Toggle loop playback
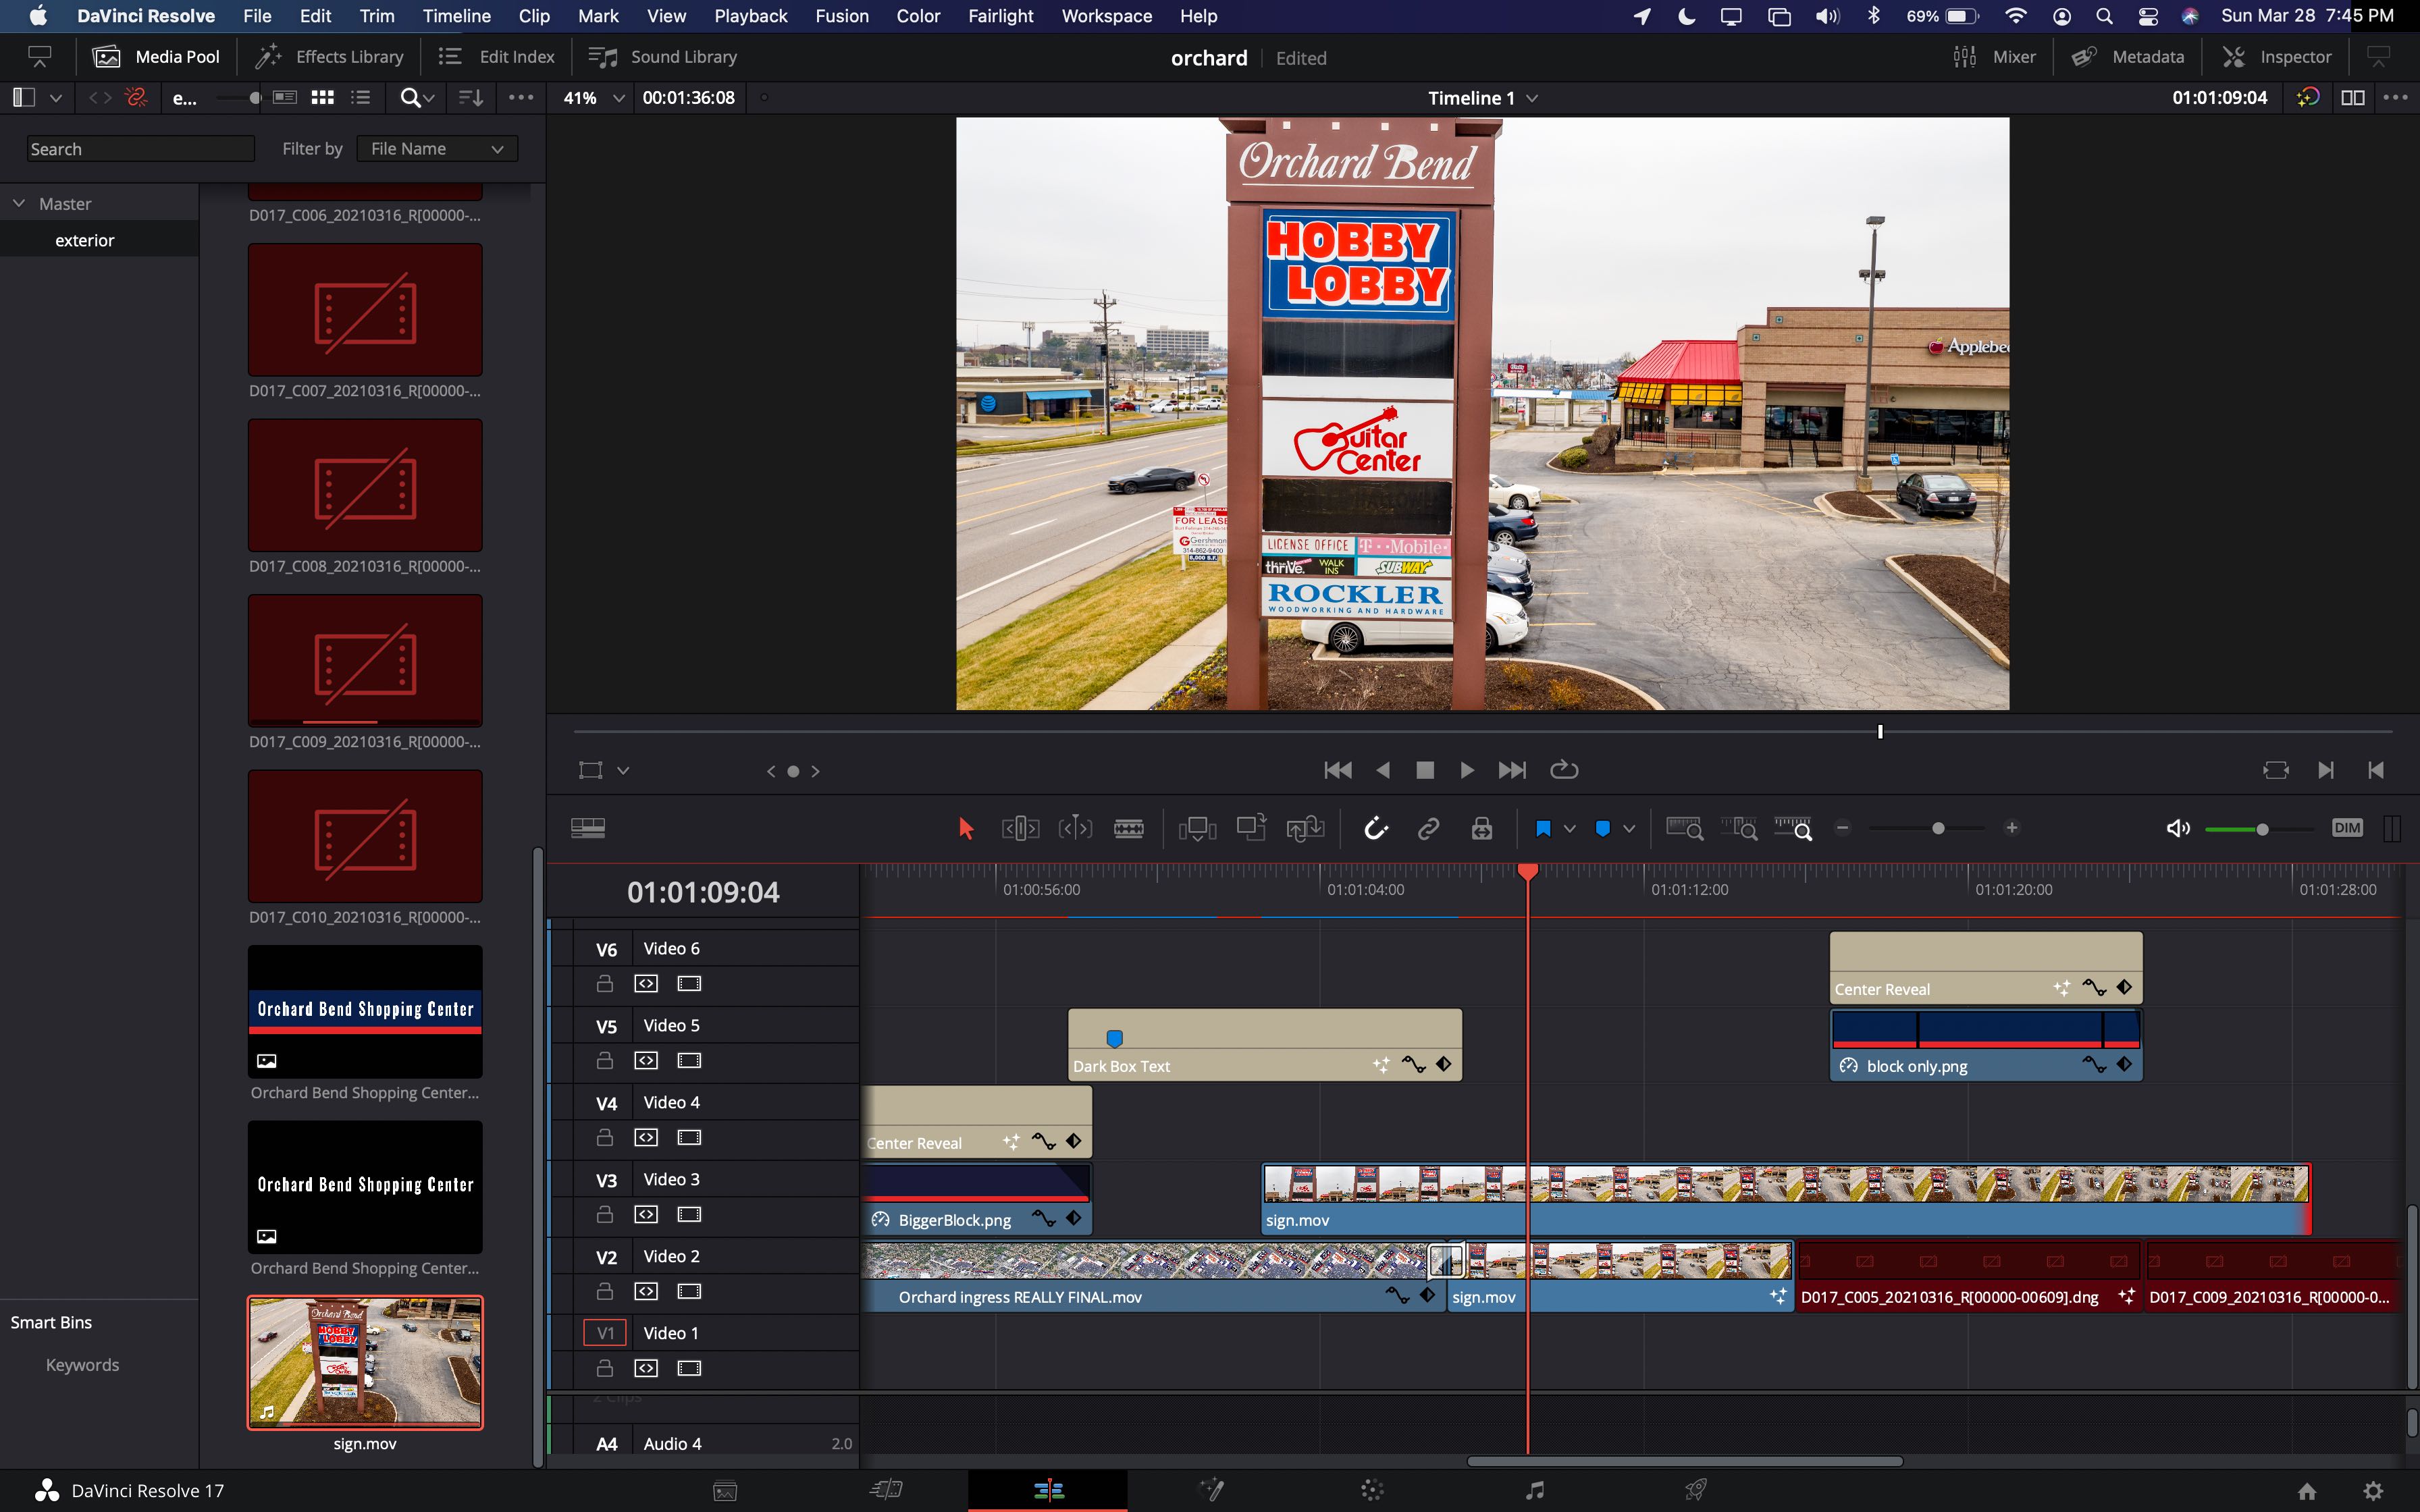 pos(1564,770)
